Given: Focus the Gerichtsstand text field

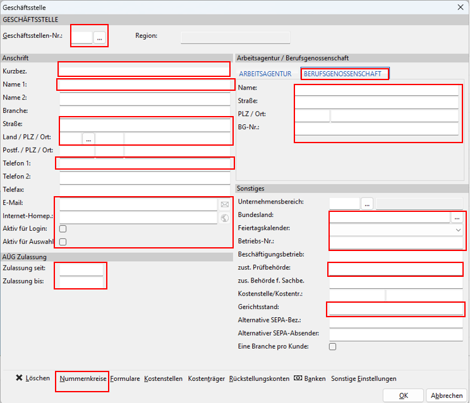Looking at the screenshot, I should point(396,308).
